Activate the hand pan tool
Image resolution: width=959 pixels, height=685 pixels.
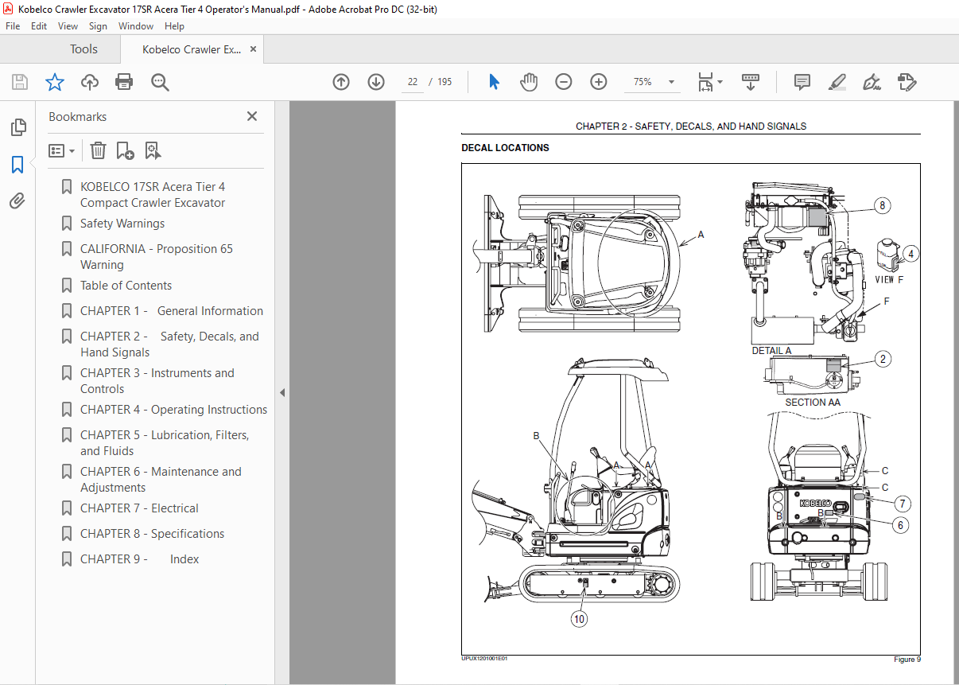(x=529, y=82)
